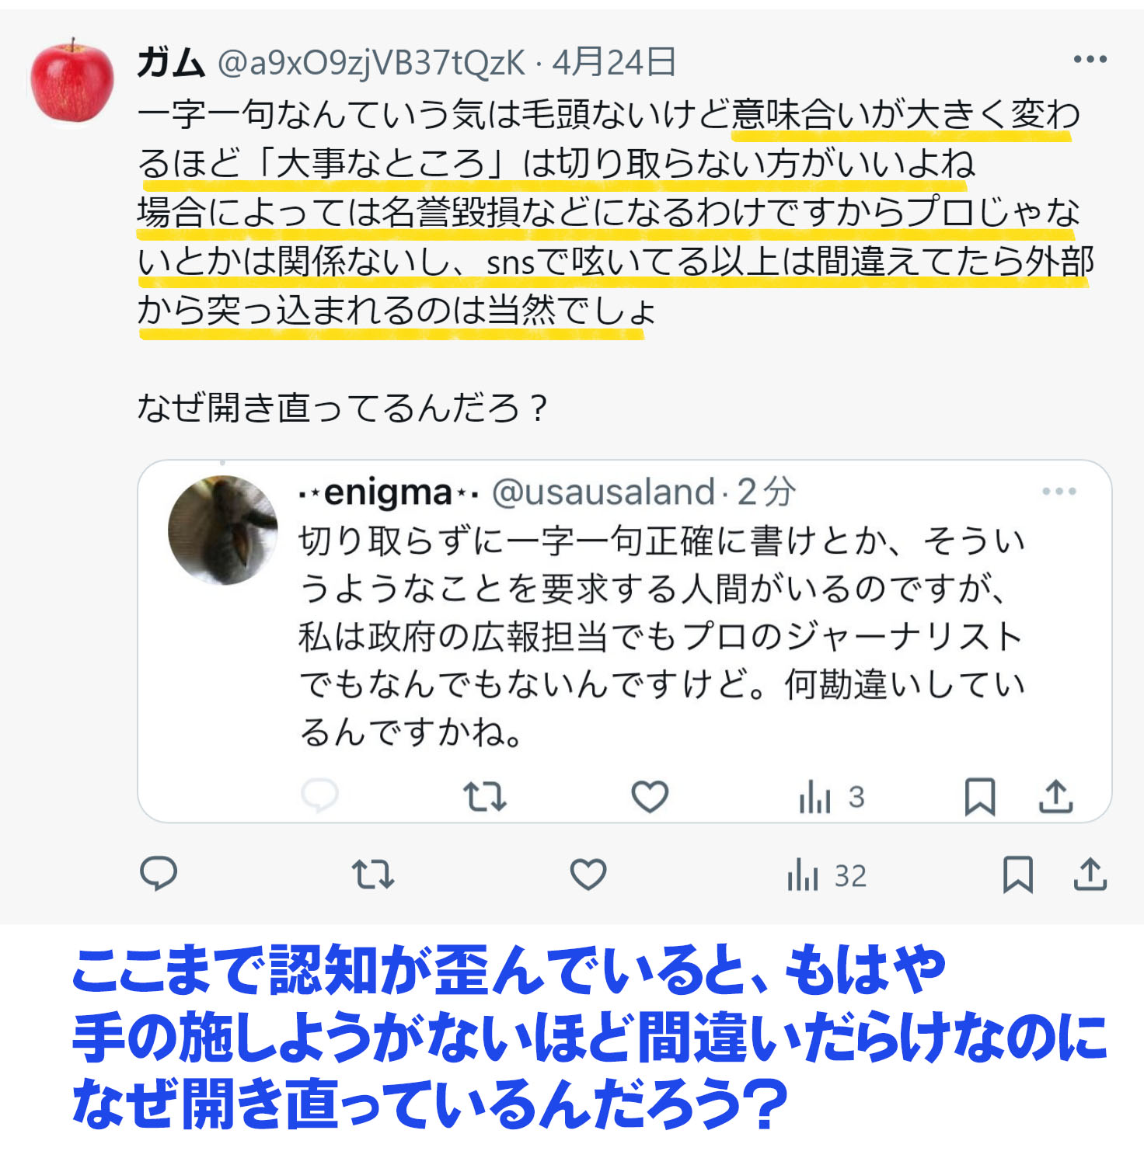Open the red apple profile picture
Screen dimensions: 1144x1165
[72, 80]
